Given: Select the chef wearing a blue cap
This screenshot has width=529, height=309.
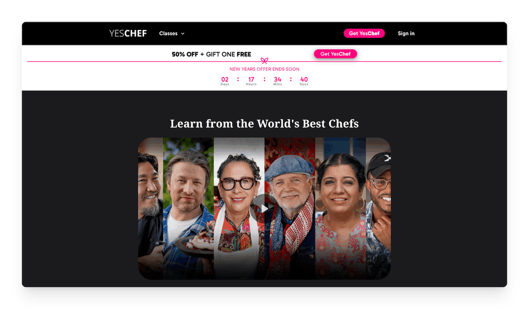Looking at the screenshot, I should click(x=290, y=208).
